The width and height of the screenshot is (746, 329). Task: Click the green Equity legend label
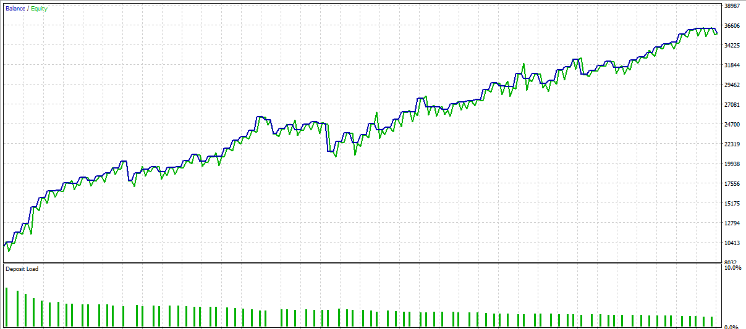(39, 9)
